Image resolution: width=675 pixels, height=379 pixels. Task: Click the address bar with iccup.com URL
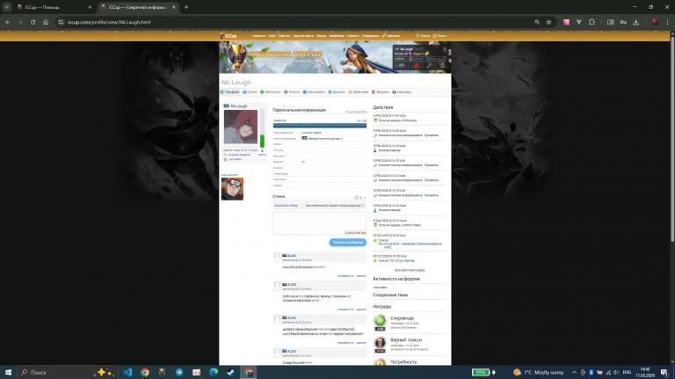(x=297, y=22)
